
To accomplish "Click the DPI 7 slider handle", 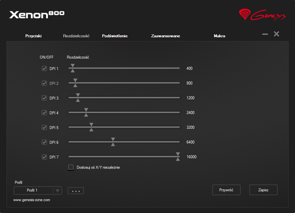I will click(178, 157).
